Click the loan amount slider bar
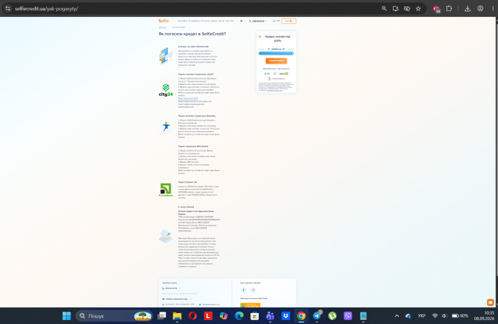Screen dimensions: 498x324 [276, 53]
